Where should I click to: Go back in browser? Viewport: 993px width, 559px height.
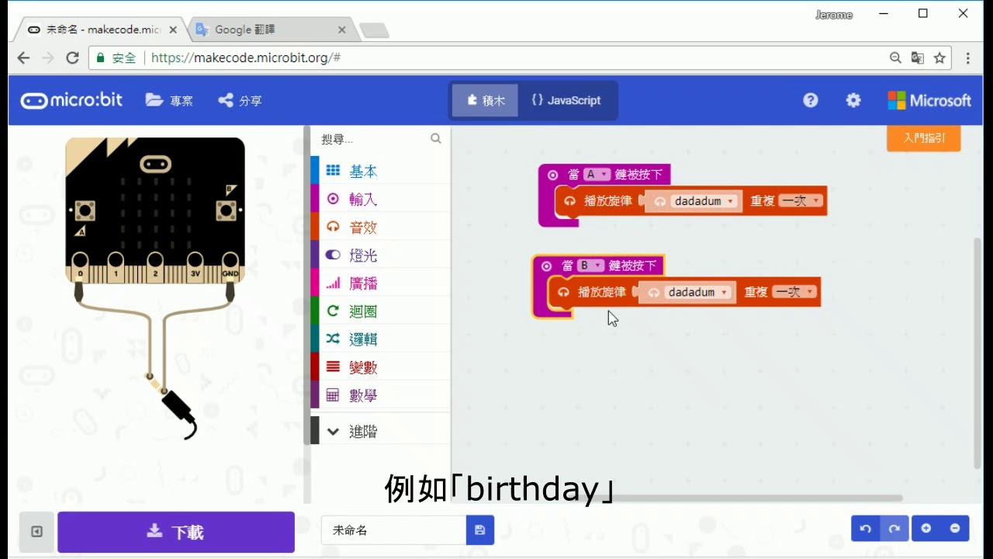tap(23, 58)
